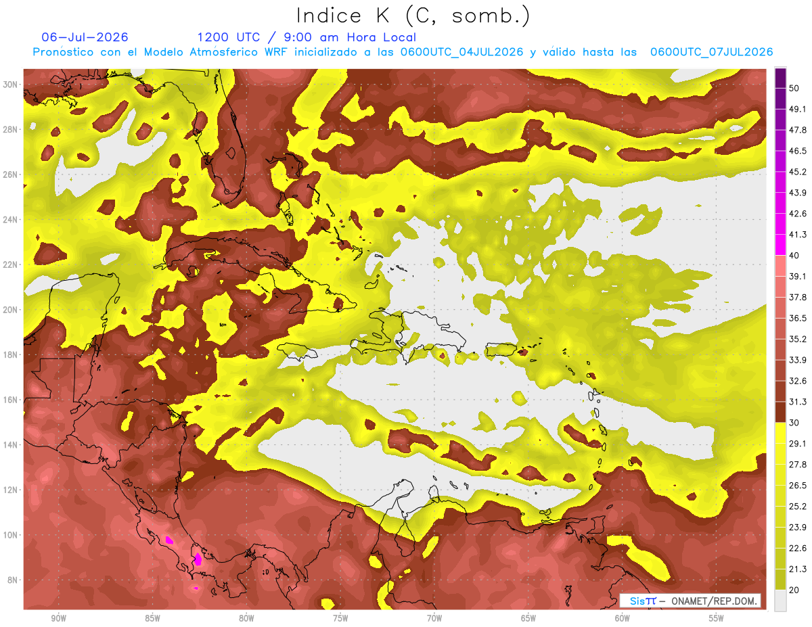Click the colorbar value '42.6'

798,214
